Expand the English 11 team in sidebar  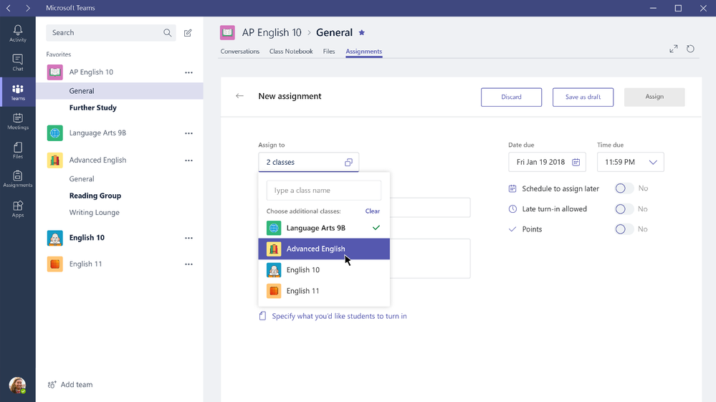pyautogui.click(x=85, y=264)
